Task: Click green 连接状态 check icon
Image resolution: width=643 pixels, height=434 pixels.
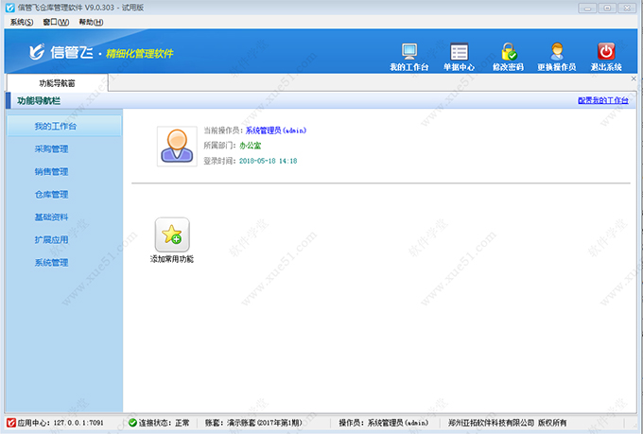Action: click(132, 423)
